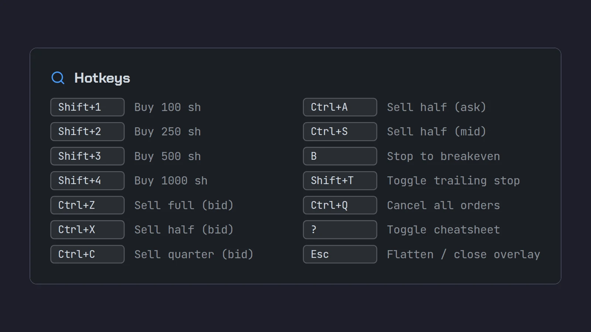The width and height of the screenshot is (591, 332).
Task: Click the Esc key badge
Action: 340,254
